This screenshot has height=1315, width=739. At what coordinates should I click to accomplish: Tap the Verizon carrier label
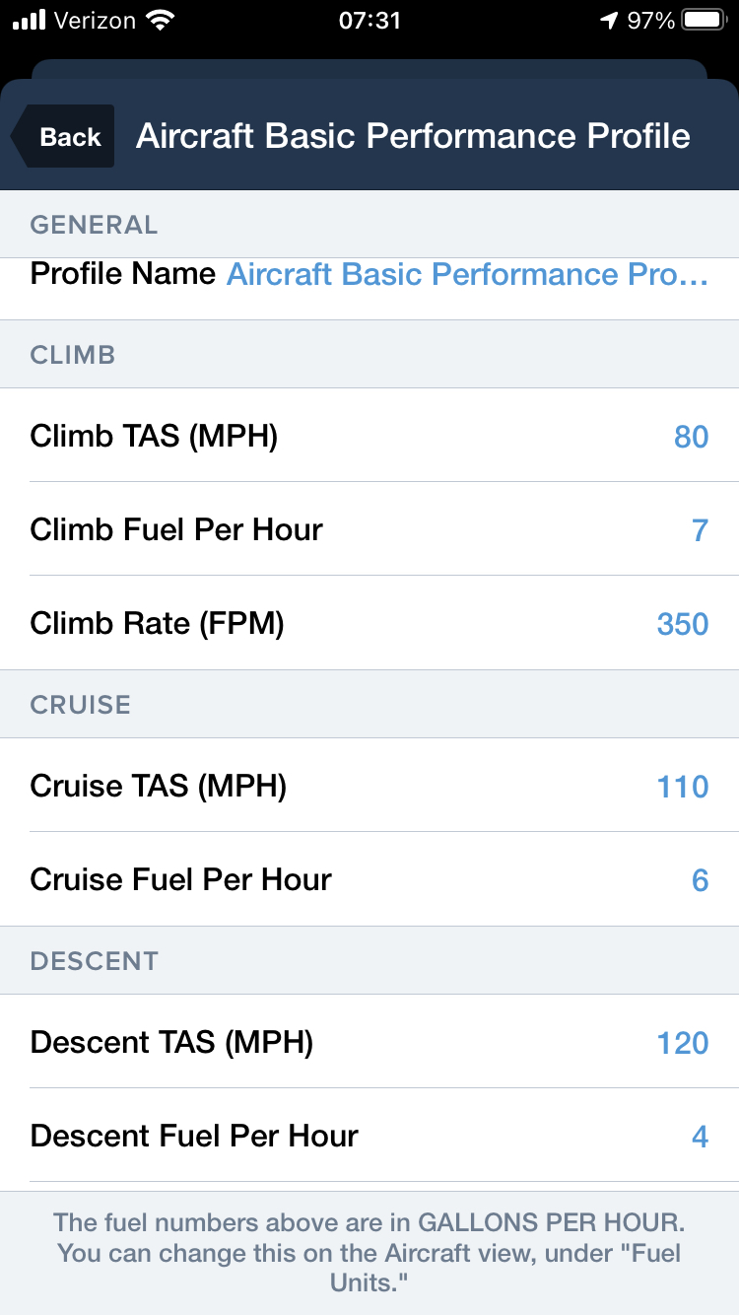(x=95, y=20)
